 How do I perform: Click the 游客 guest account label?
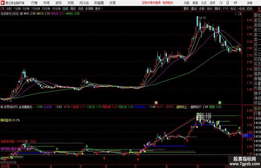tap(250, 3)
